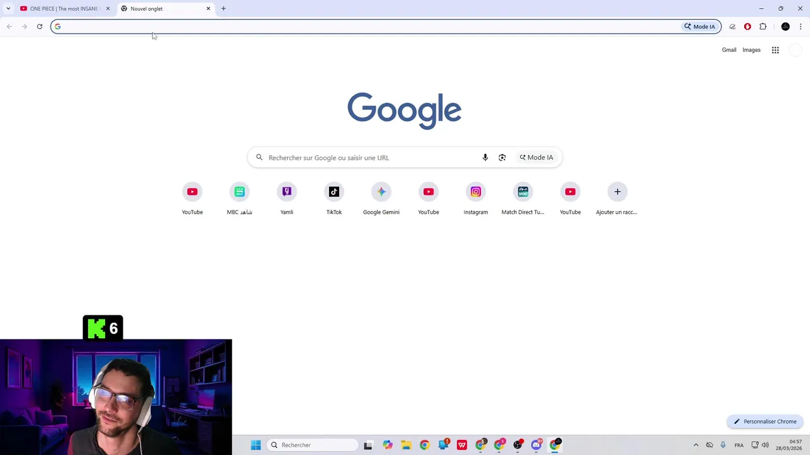Click the browser forward arrow
Viewport: 810px width, 455px height.
pos(24,27)
